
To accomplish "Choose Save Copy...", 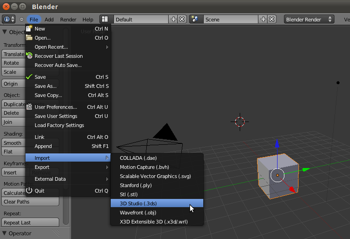I will 68,95.
